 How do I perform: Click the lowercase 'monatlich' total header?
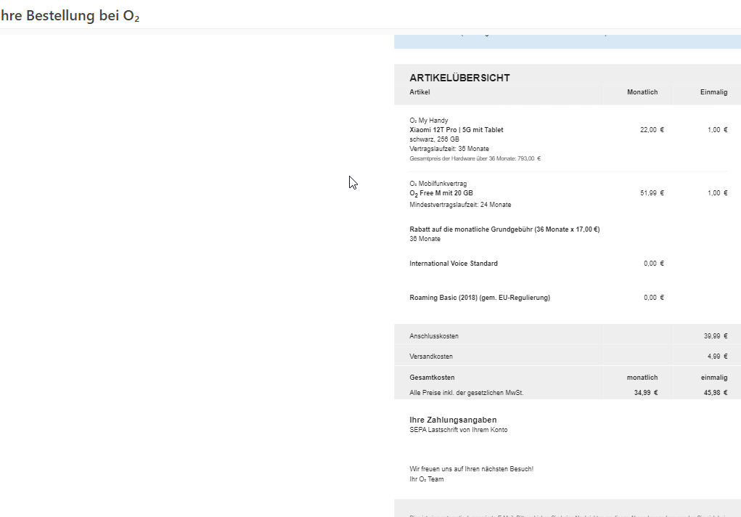[642, 378]
